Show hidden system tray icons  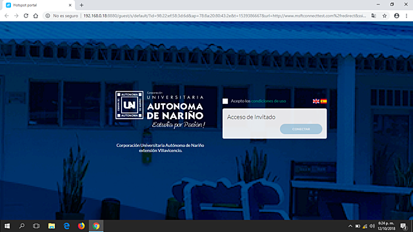pos(350,226)
